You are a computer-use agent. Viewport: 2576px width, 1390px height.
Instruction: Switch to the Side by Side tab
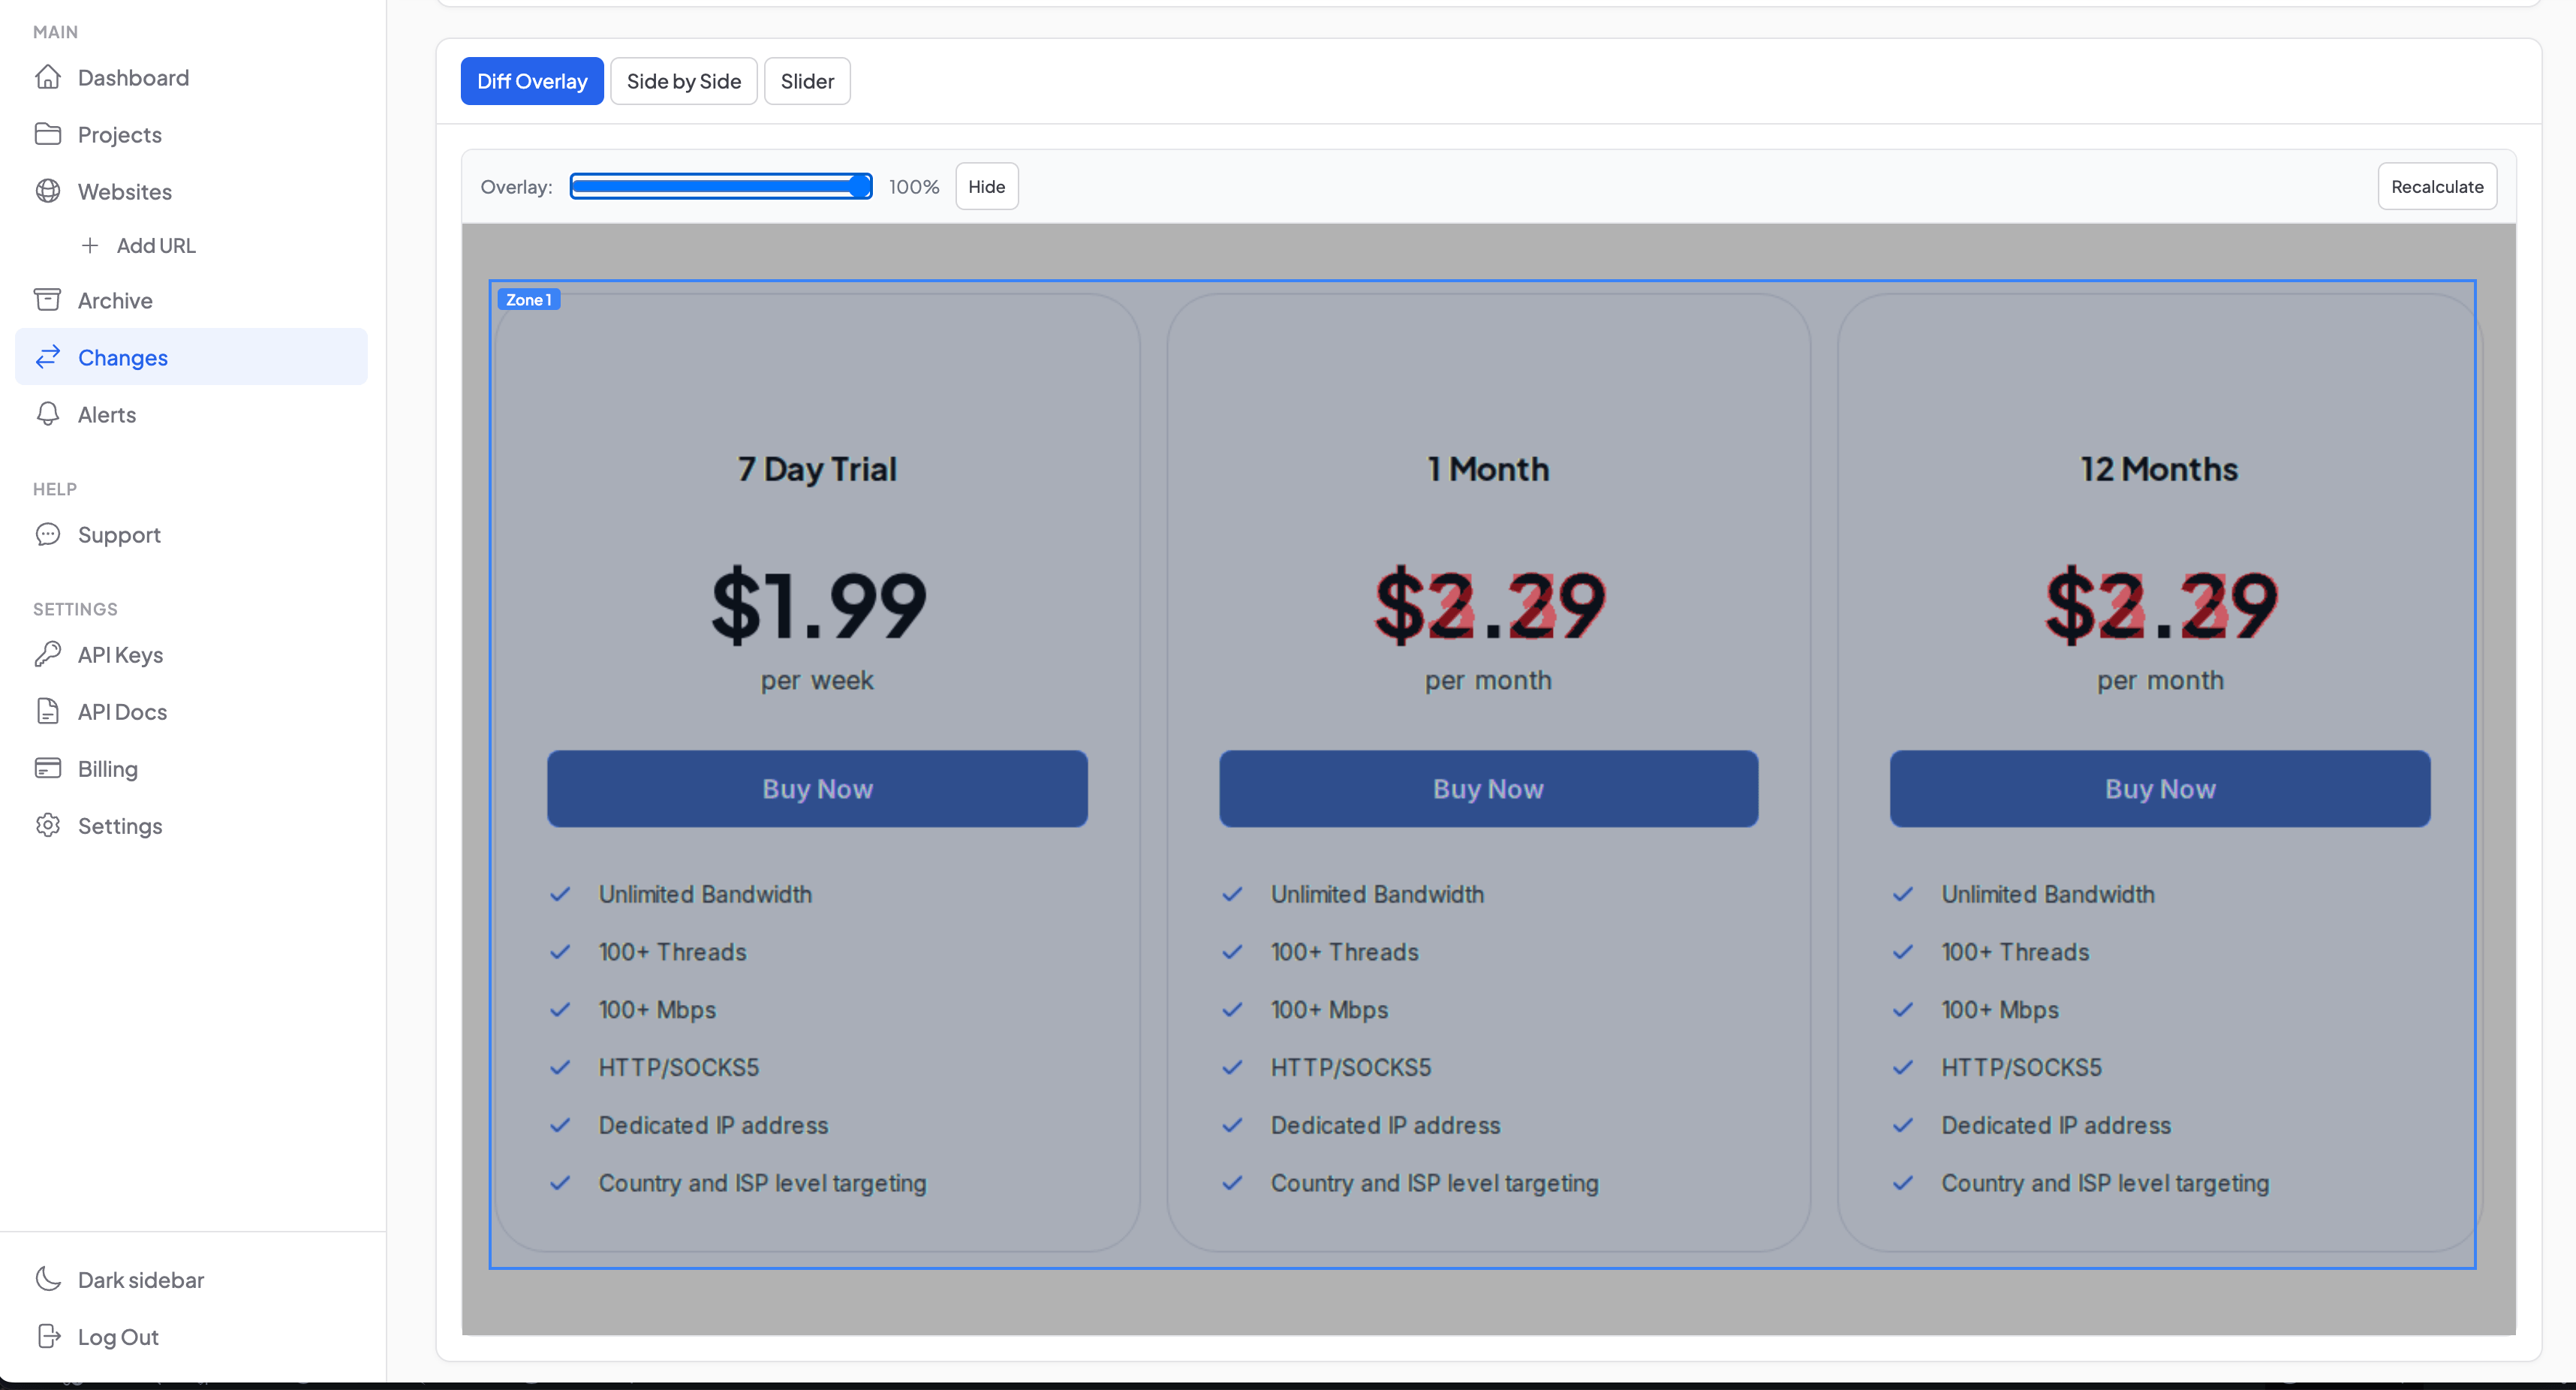(x=684, y=81)
